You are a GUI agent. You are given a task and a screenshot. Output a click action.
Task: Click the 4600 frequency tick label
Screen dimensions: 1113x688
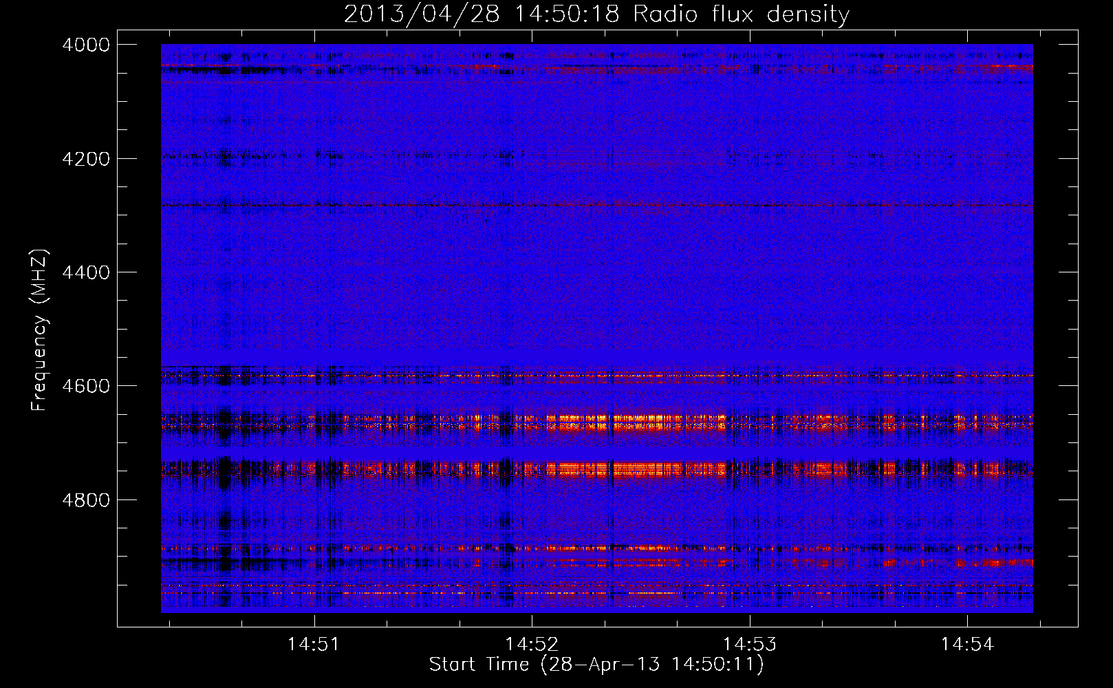click(86, 386)
